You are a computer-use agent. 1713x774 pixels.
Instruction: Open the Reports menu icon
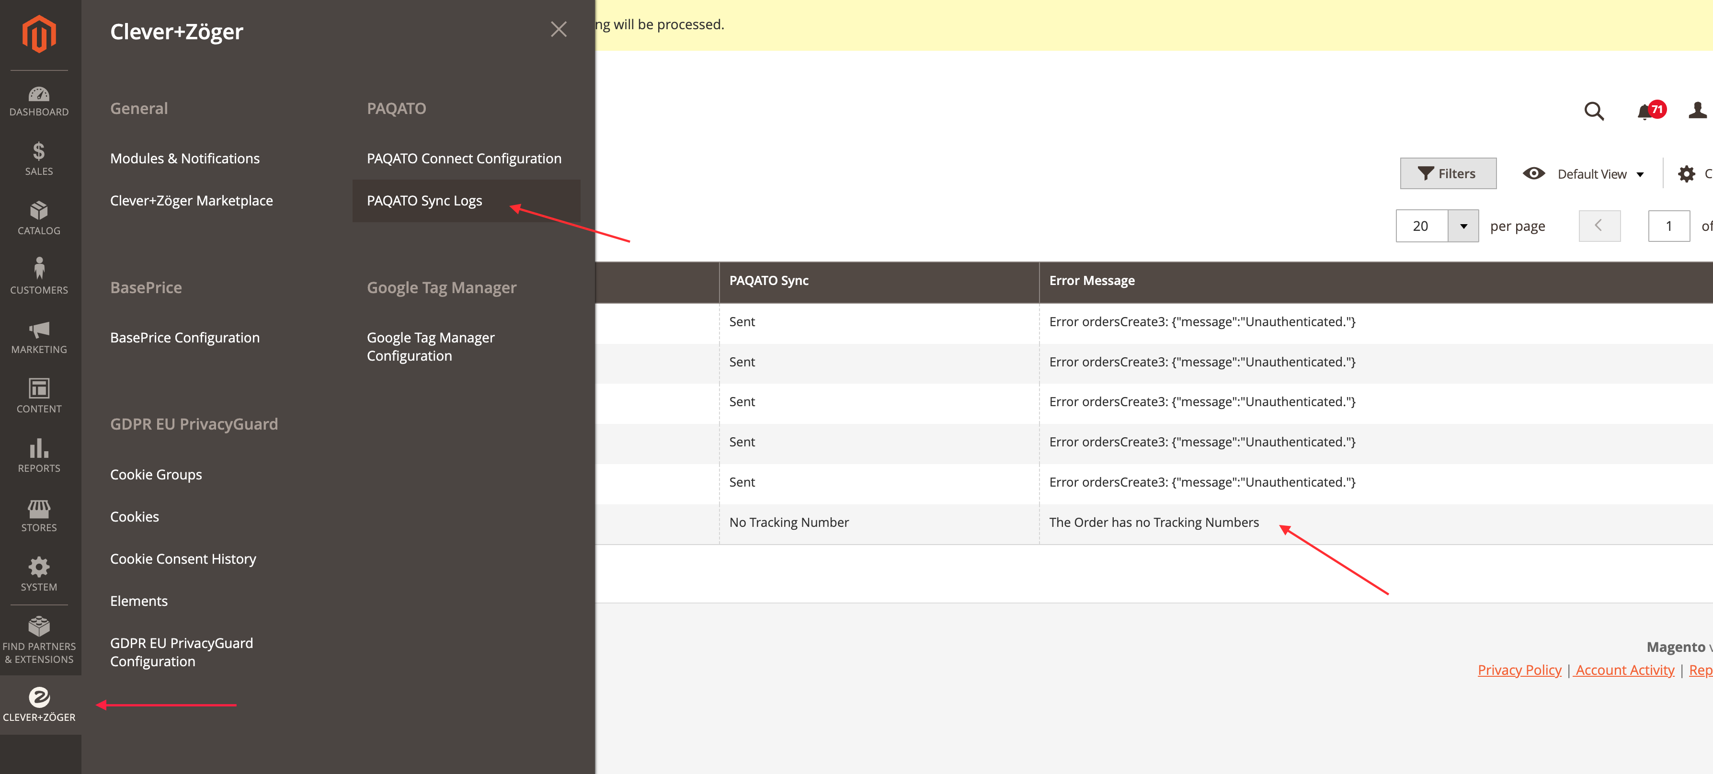point(39,456)
